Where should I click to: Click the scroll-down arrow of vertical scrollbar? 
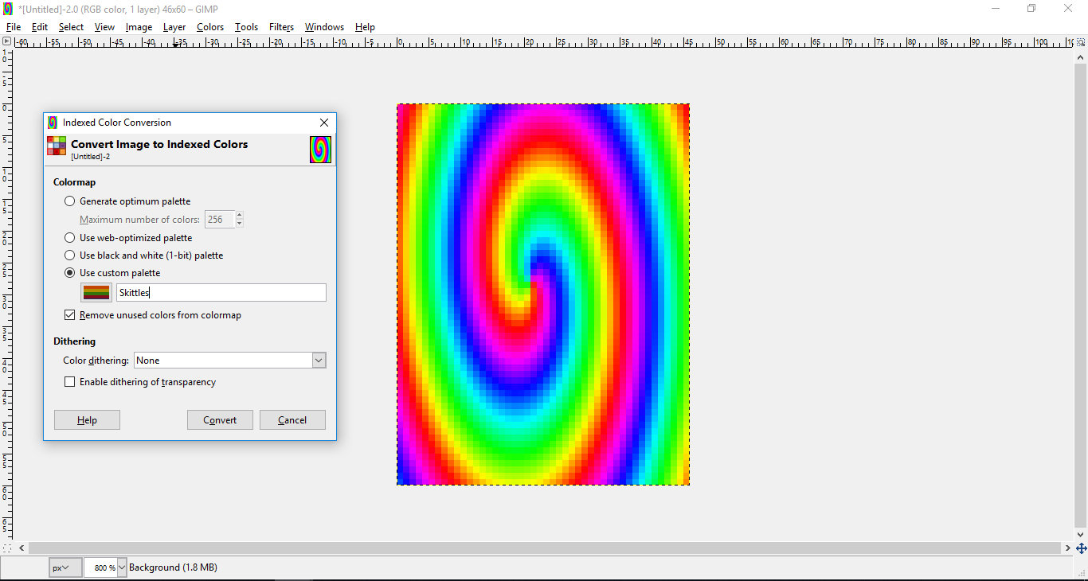(1081, 536)
